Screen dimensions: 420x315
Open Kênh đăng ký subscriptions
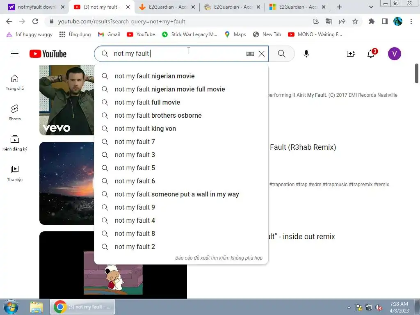pos(15,143)
